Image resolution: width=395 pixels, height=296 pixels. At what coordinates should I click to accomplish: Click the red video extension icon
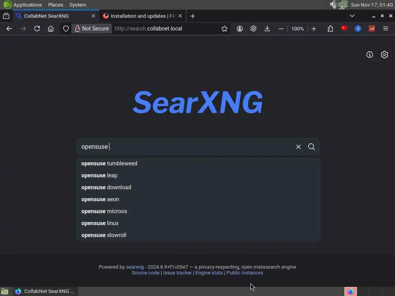pos(344,29)
